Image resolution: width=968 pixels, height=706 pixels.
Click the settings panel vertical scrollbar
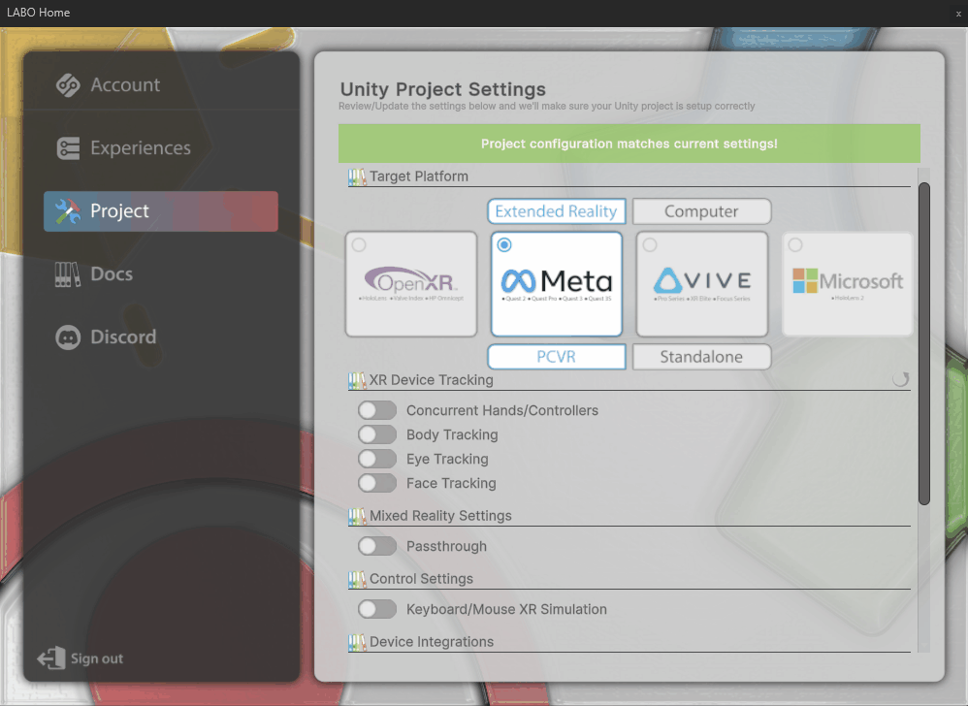(923, 343)
